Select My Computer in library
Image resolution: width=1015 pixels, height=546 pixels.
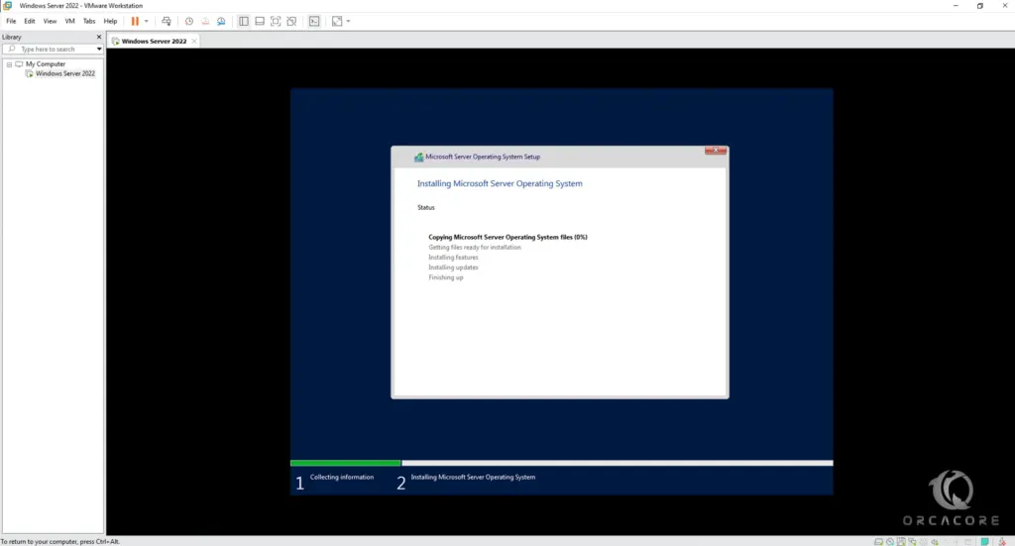point(46,64)
